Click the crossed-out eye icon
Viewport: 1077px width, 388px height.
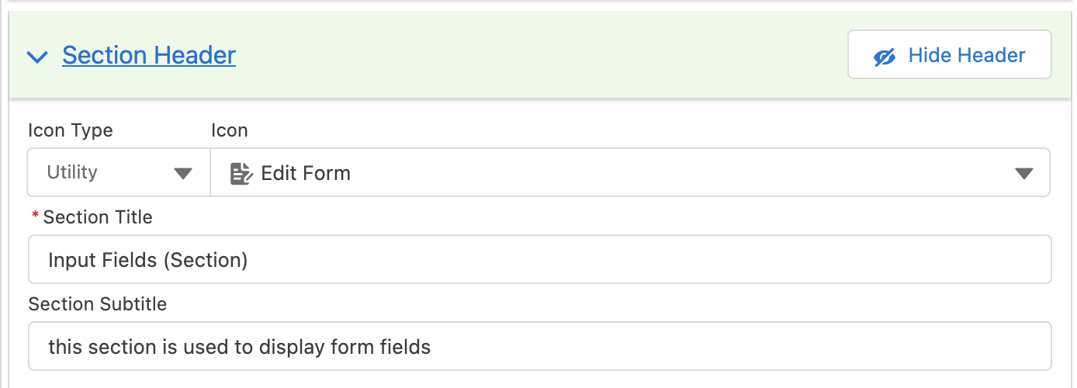pos(885,57)
